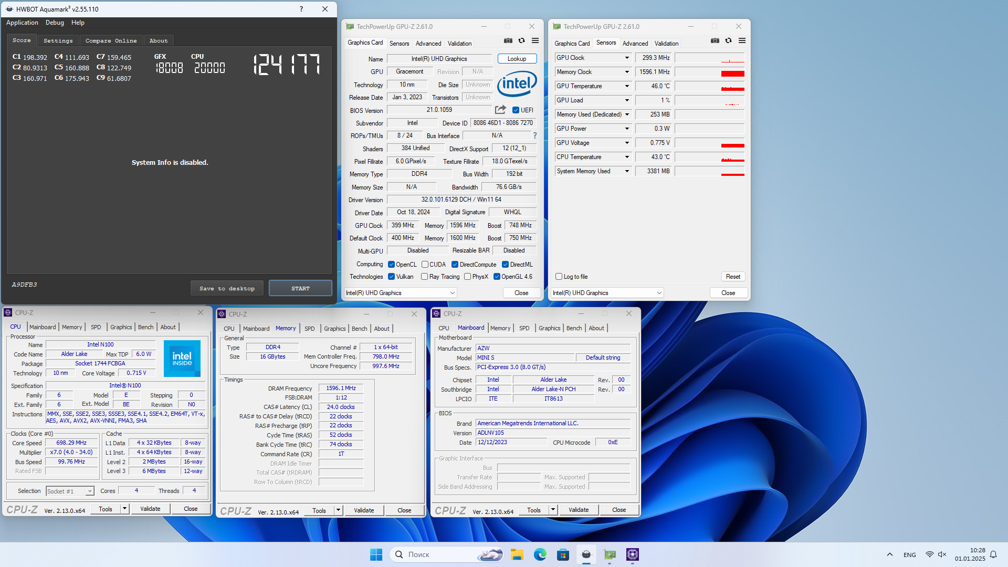Open the Windows Start menu
The width and height of the screenshot is (1008, 567).
click(376, 554)
